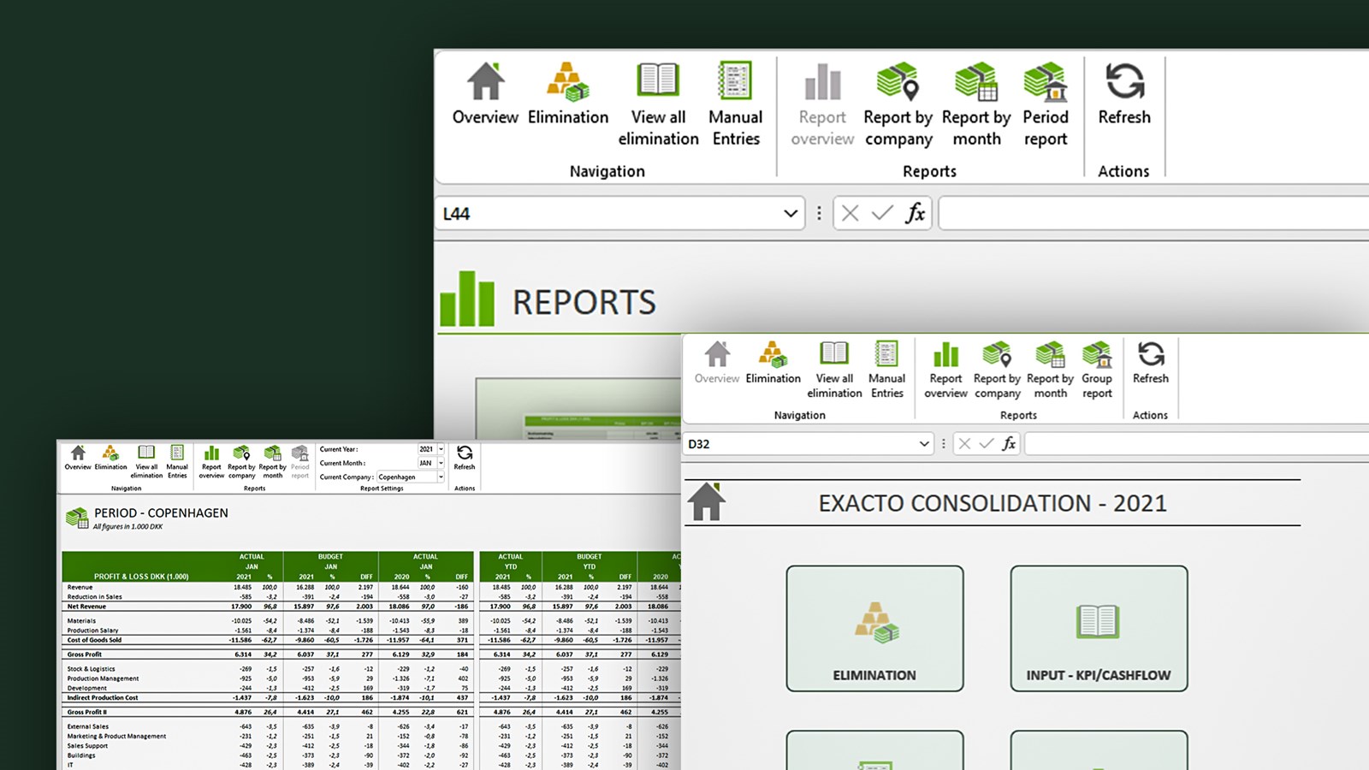The image size is (1369, 770).
Task: Open Manual Entries in Period Copenhagen window
Action: [x=177, y=462]
